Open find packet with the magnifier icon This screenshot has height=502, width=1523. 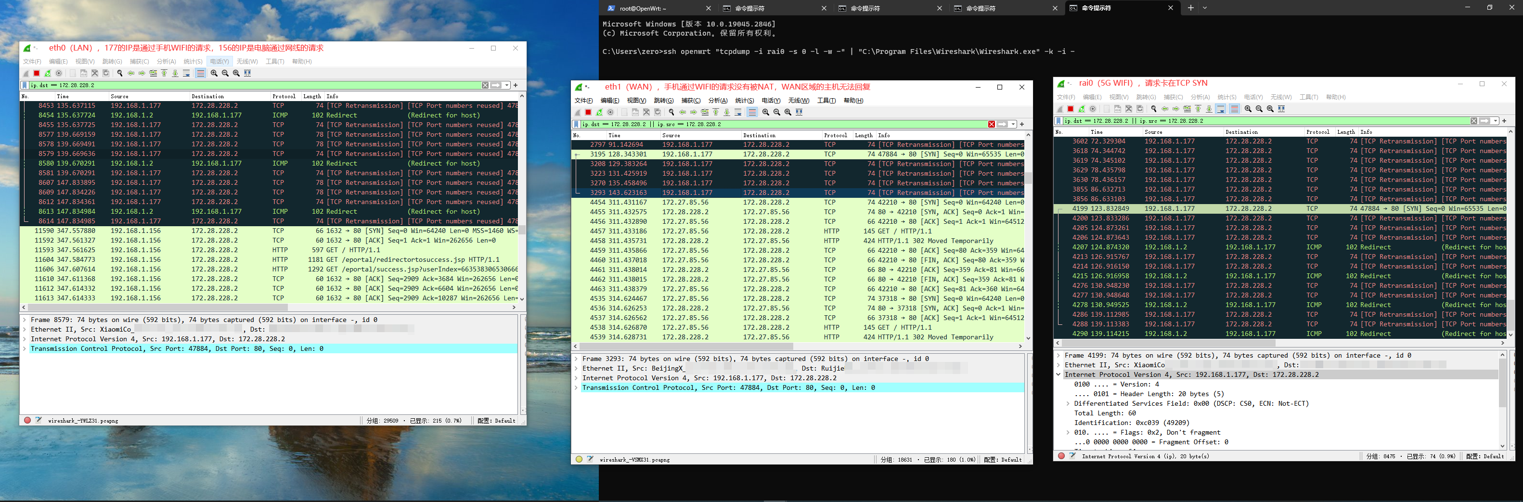coord(121,73)
